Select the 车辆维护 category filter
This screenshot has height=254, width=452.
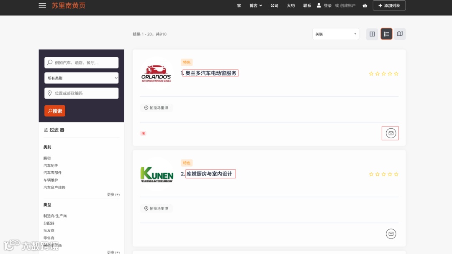point(51,180)
